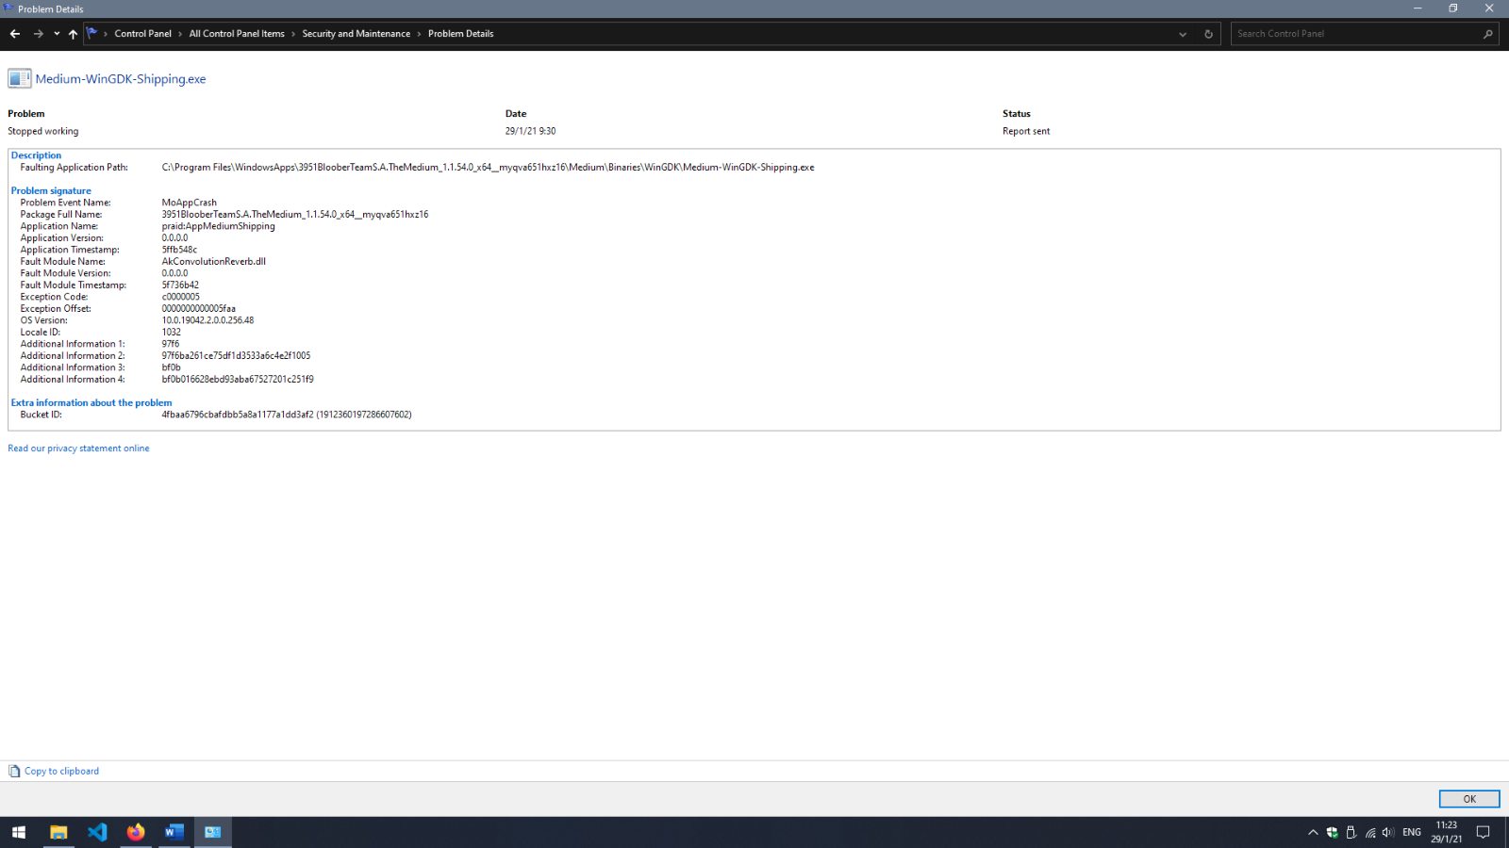Confirm with the OK button
The height and width of the screenshot is (848, 1509).
tap(1469, 799)
